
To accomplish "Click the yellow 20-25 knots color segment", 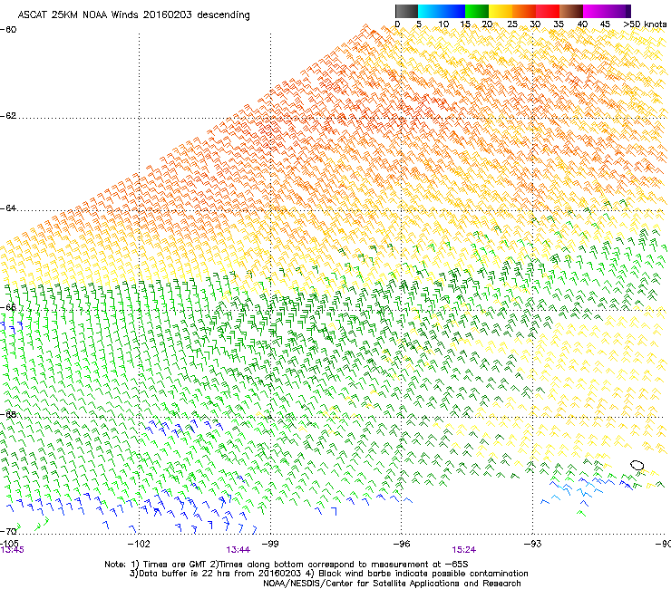I will click(x=501, y=11).
